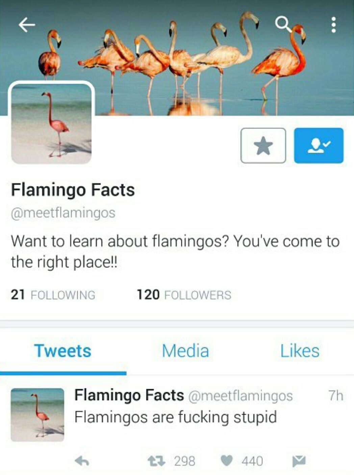The image size is (354, 475).
Task: Tap the star notifications button
Action: click(263, 145)
